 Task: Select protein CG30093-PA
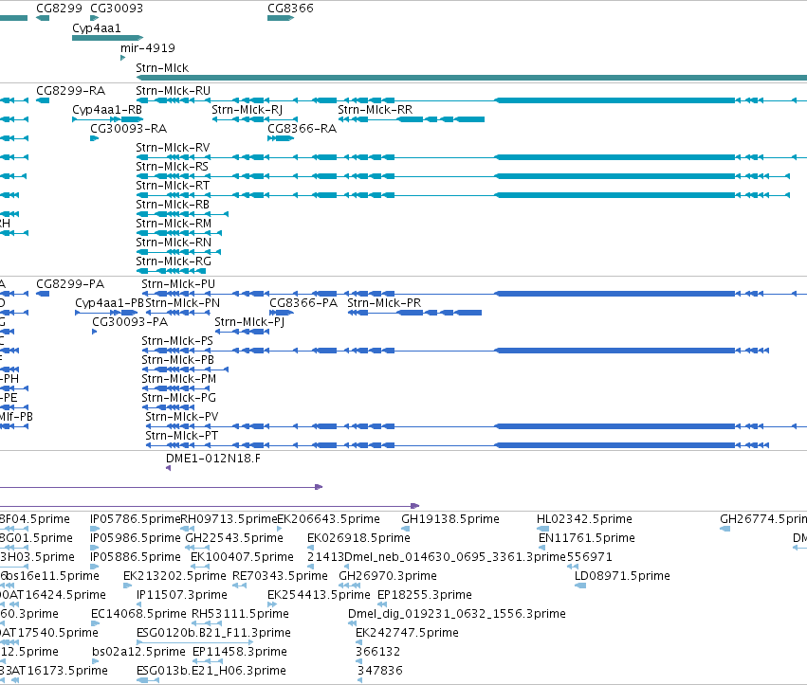click(x=130, y=322)
